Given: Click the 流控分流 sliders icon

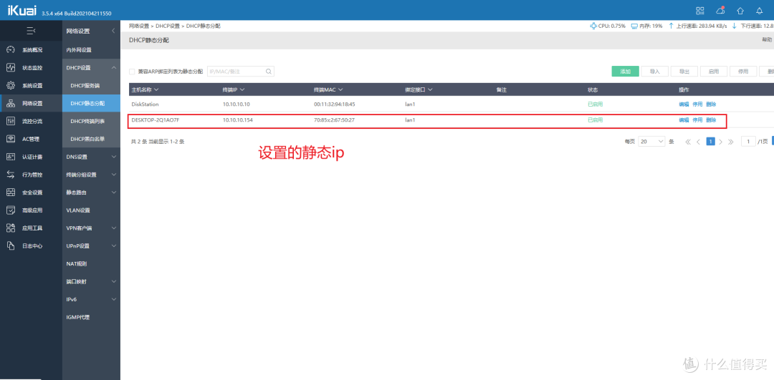Looking at the screenshot, I should tap(11, 121).
